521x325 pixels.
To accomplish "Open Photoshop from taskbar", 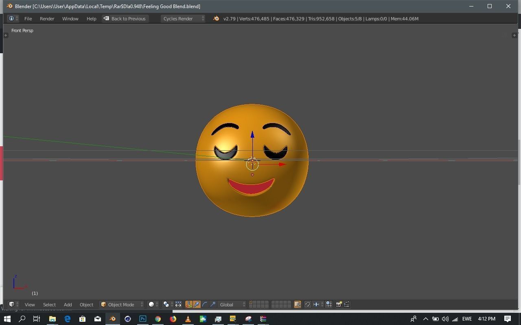I will click(142, 319).
